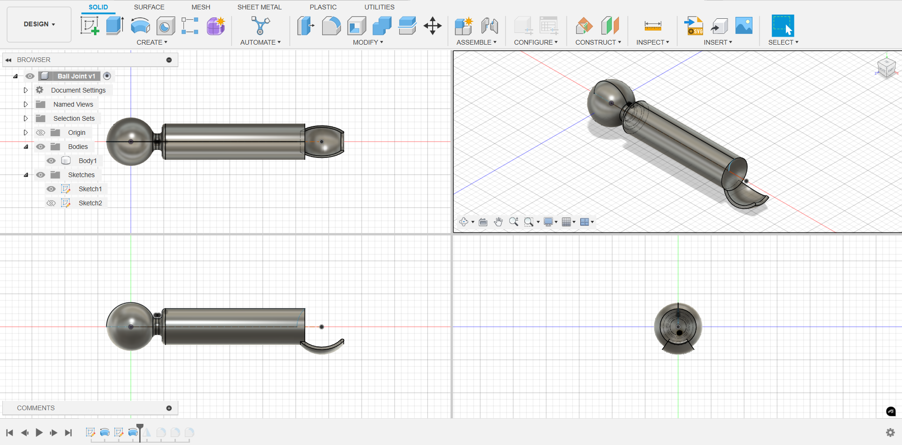The height and width of the screenshot is (445, 902).
Task: Open the Automated Modeling tool
Action: [x=260, y=25]
